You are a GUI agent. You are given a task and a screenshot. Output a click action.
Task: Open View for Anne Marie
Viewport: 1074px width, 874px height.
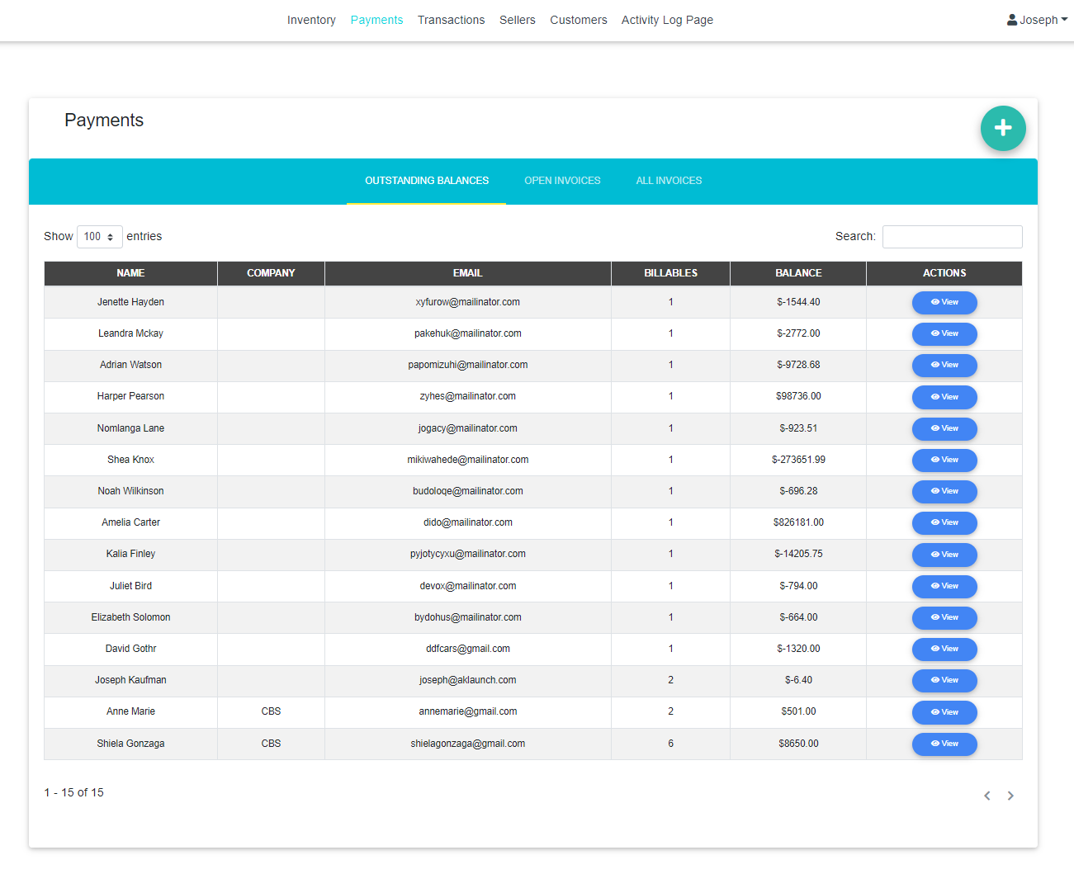[944, 712]
